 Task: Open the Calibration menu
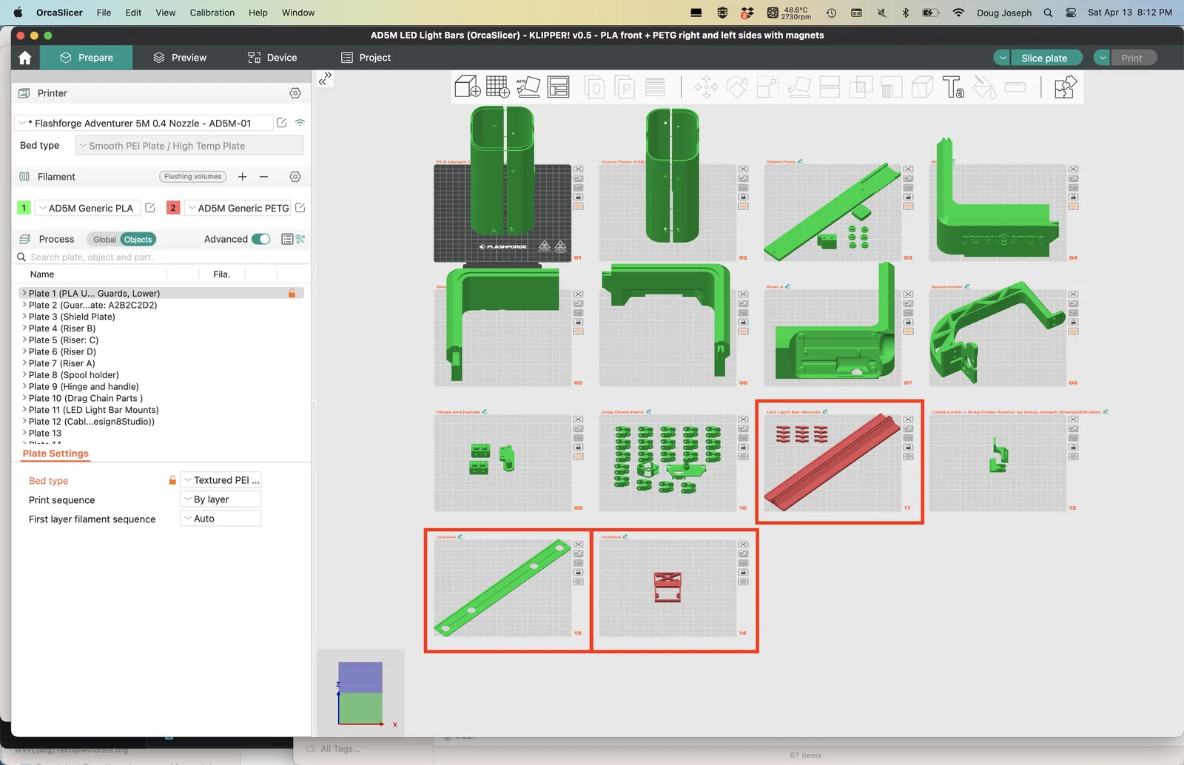pos(212,13)
